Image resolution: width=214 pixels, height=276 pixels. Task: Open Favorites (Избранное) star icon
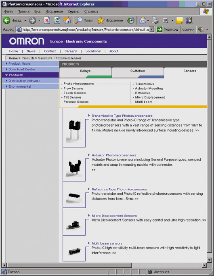click(101, 21)
